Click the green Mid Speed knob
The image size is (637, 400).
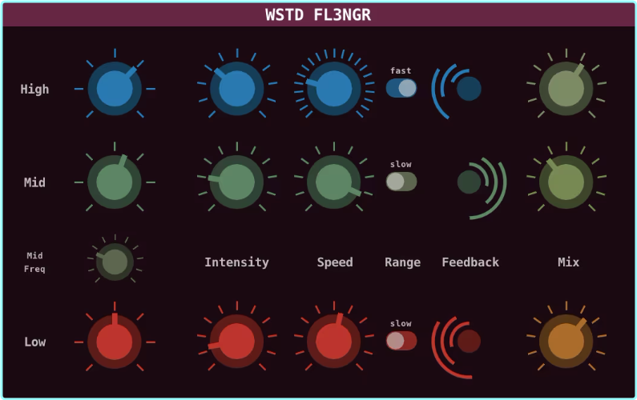[334, 182]
